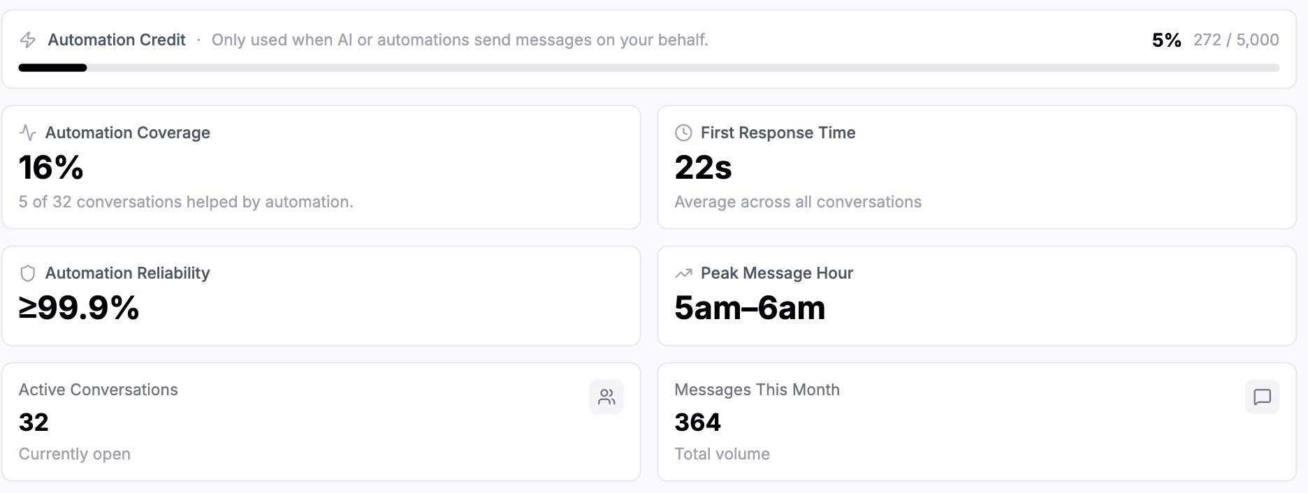Click the 5am–6am peak hour value
Viewport: 1308px width, 493px height.
point(749,308)
